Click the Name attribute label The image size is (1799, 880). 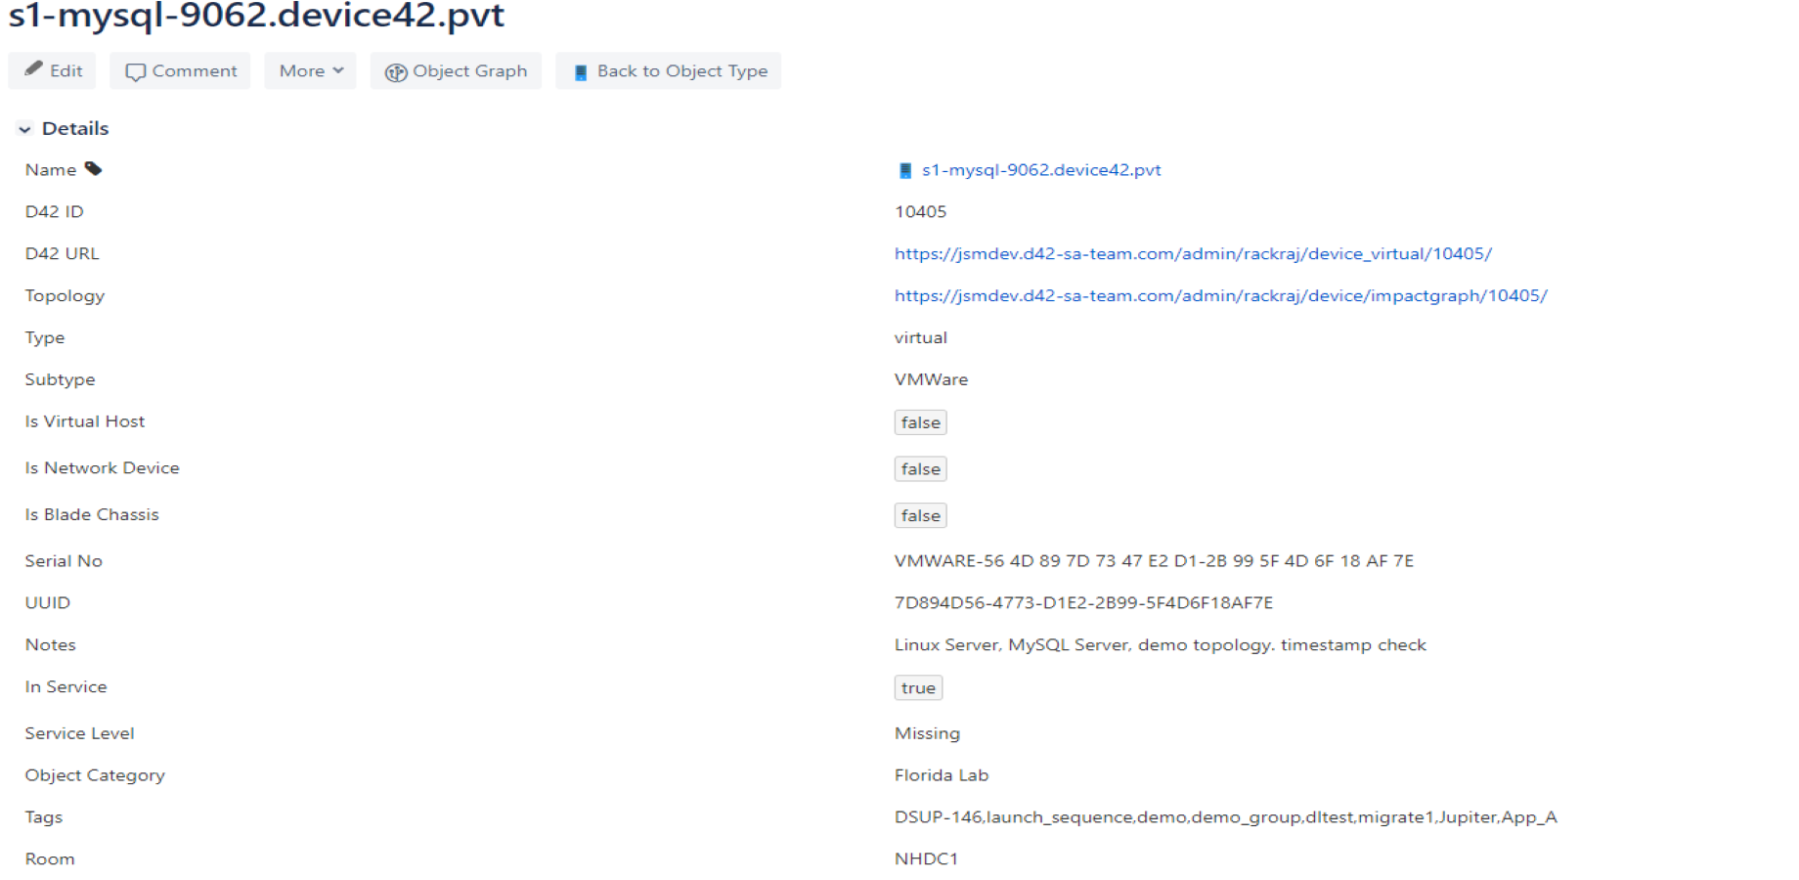pos(51,170)
